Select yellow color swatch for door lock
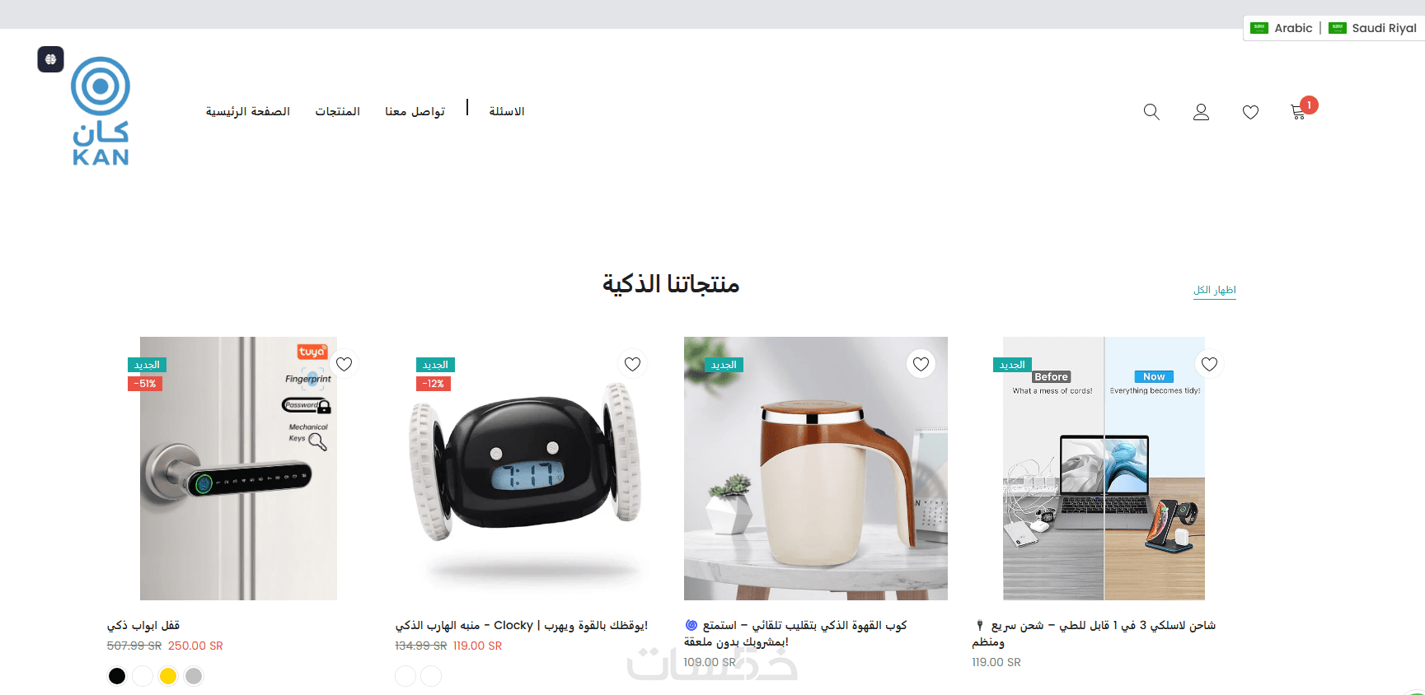Screen dimensions: 1425x695 click(x=168, y=676)
